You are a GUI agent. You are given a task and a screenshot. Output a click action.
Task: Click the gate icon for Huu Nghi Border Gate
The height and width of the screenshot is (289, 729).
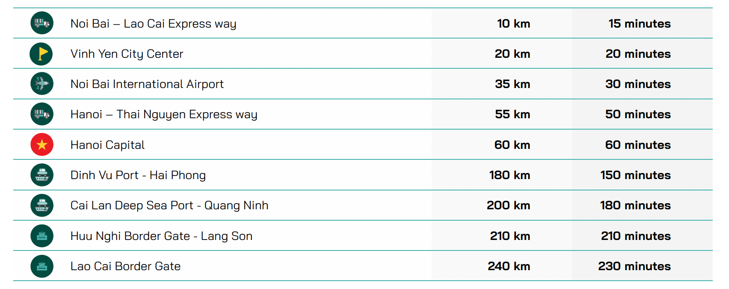coord(42,236)
